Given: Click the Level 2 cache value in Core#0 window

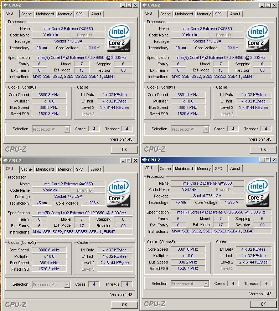Looking at the screenshot, I should [115, 108].
